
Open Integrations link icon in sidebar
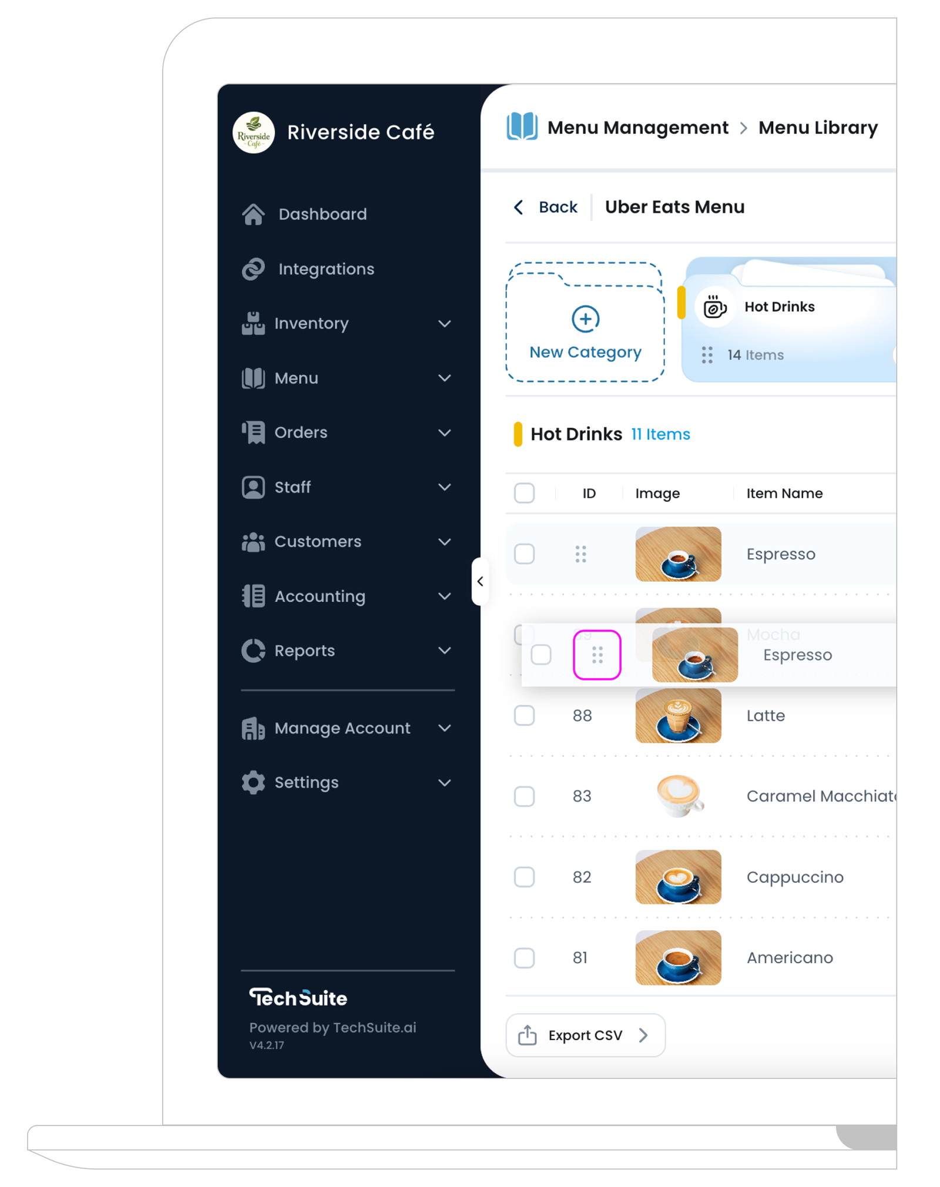[253, 269]
